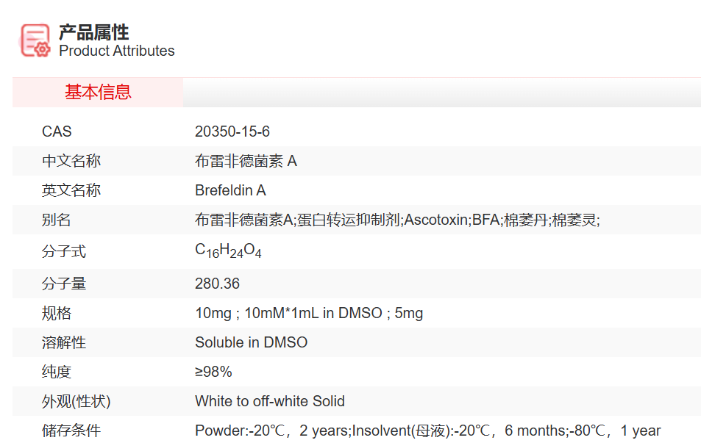Click the molecular formula C16H24O4
Image resolution: width=701 pixels, height=443 pixels.
point(228,251)
